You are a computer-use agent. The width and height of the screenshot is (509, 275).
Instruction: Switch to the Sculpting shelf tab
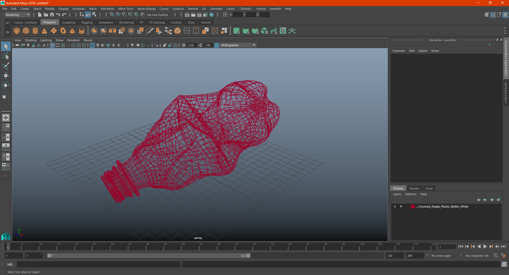(69, 22)
